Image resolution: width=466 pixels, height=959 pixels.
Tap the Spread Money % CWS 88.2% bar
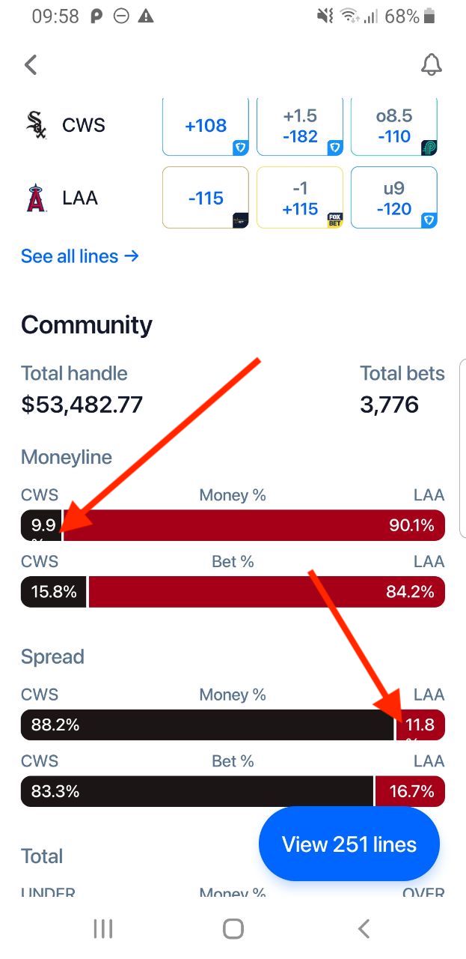click(x=207, y=724)
